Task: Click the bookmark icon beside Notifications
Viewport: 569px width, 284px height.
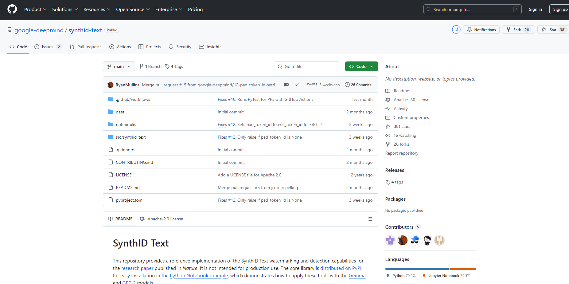Action: click(456, 30)
